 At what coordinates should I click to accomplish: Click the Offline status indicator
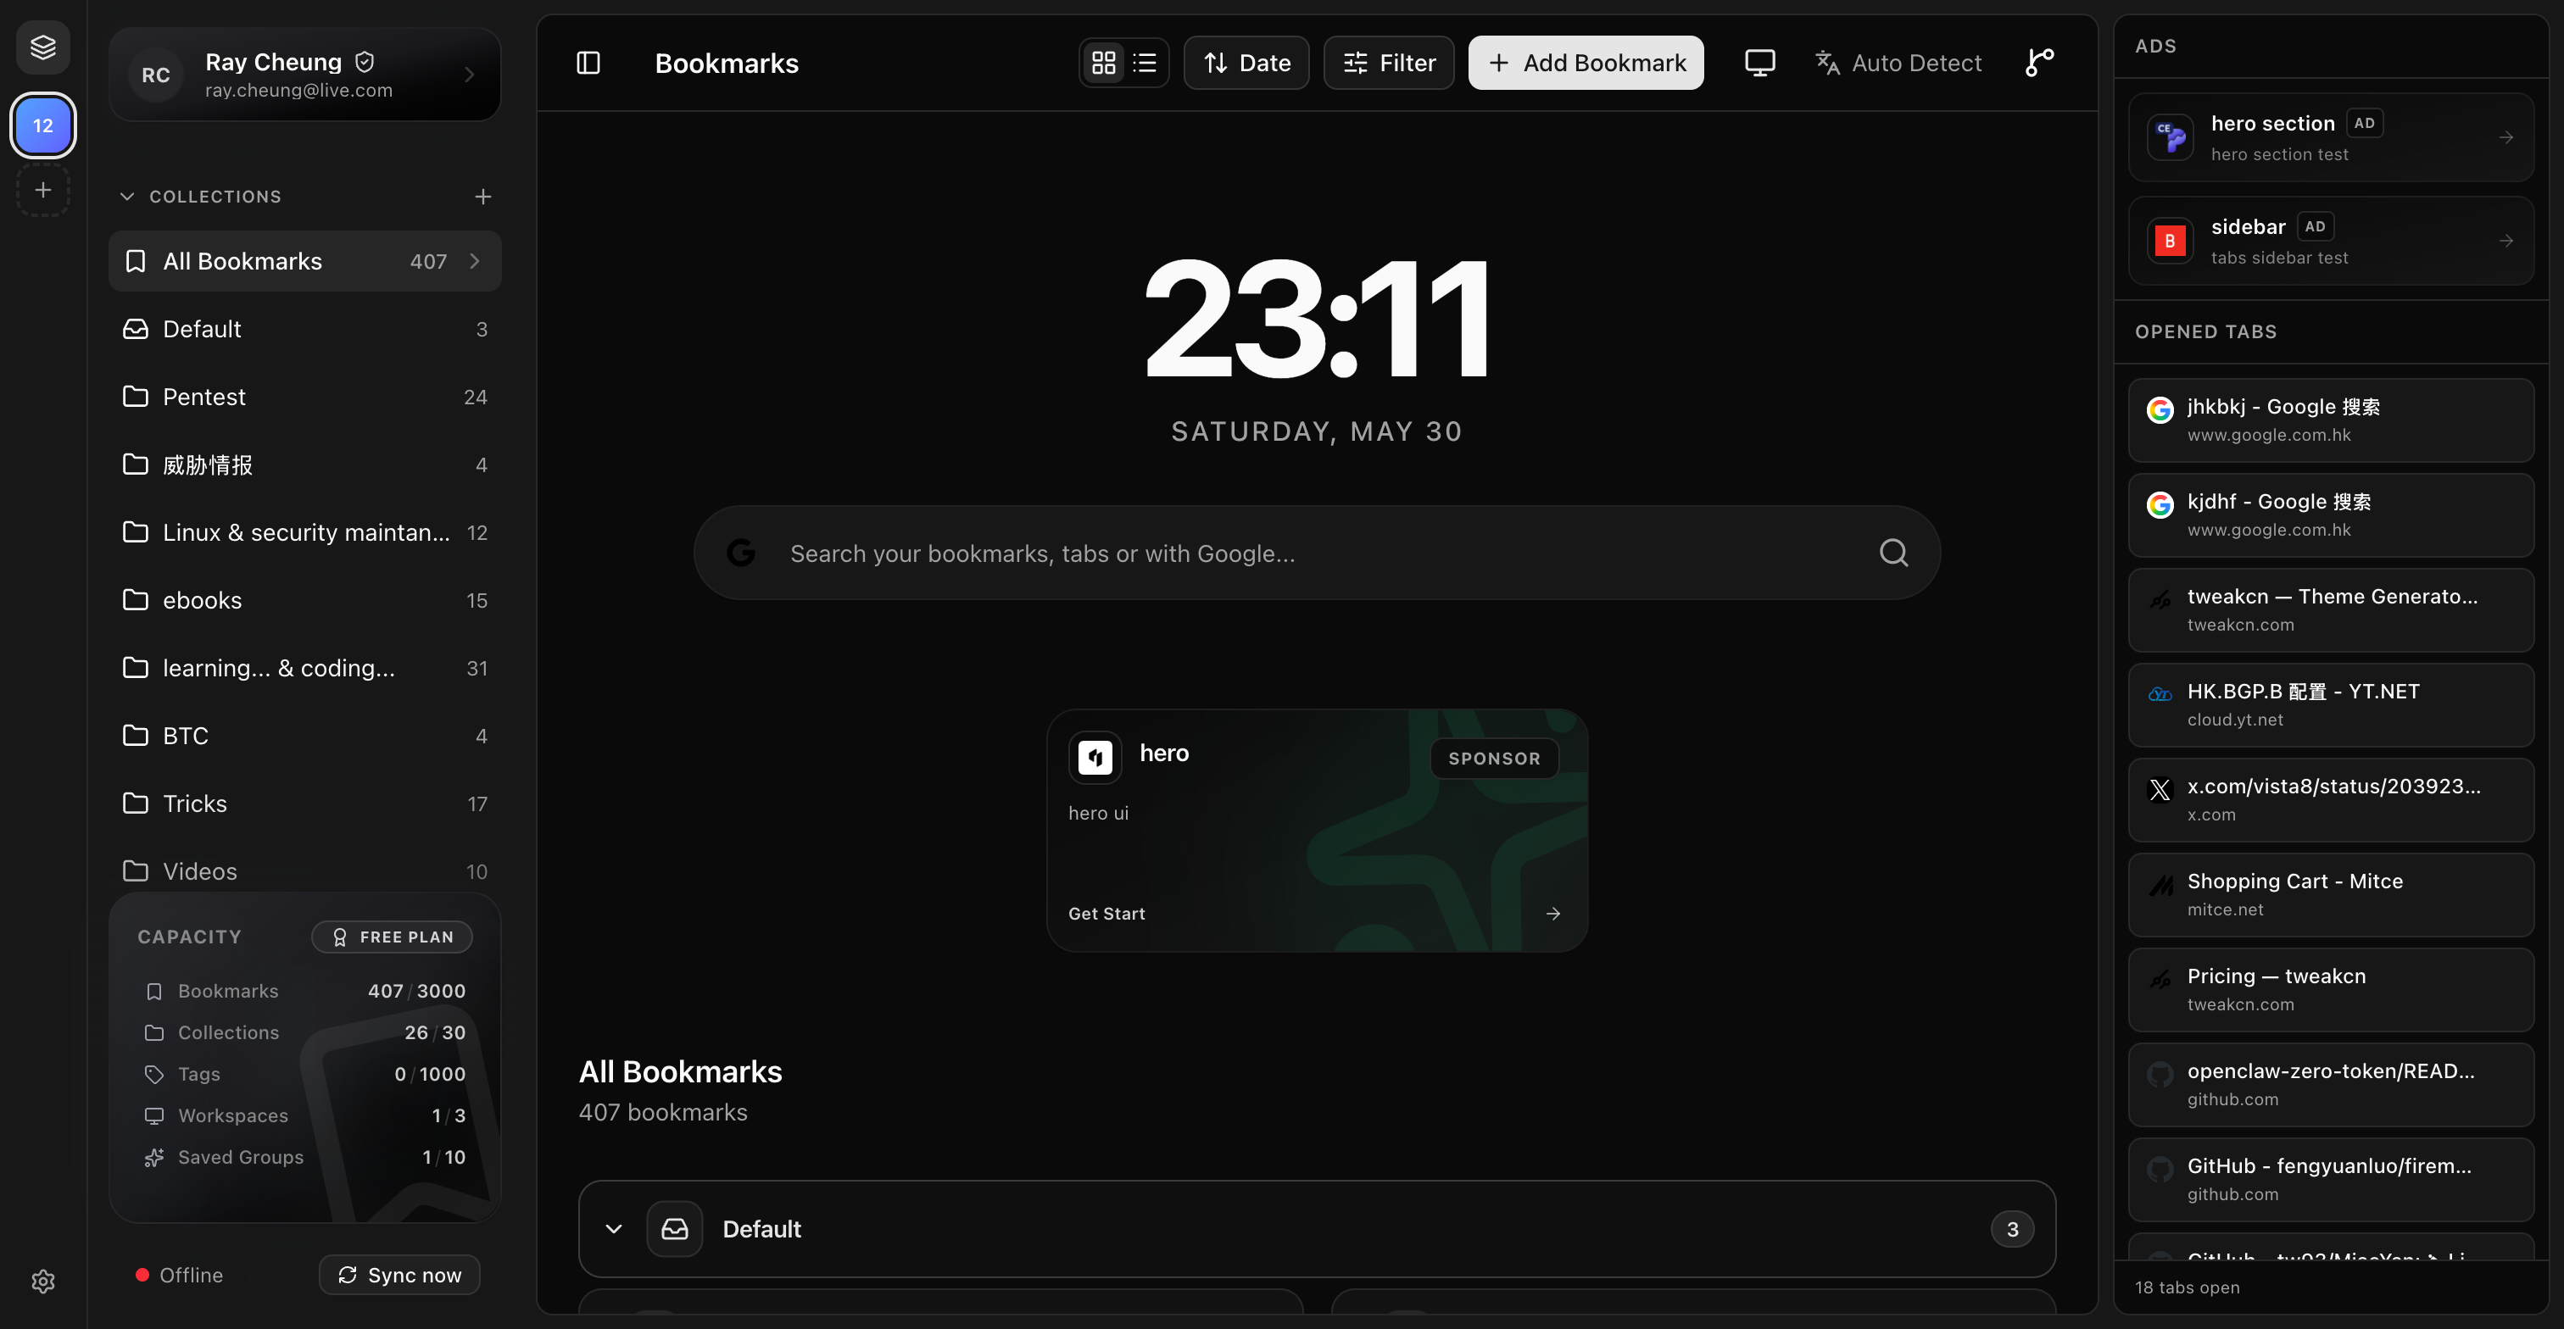point(179,1274)
